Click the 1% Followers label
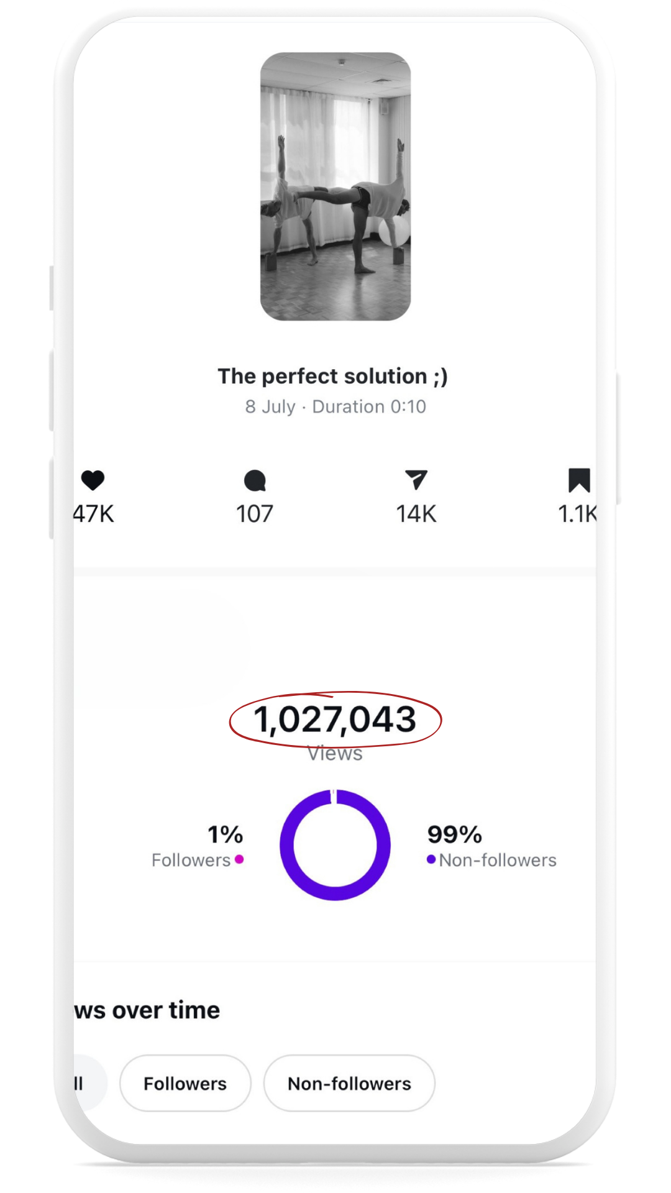 [198, 846]
